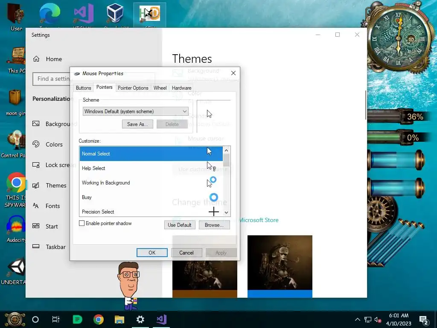Expand the pointer Scheme dropdown
The image size is (437, 328).
click(x=135, y=111)
